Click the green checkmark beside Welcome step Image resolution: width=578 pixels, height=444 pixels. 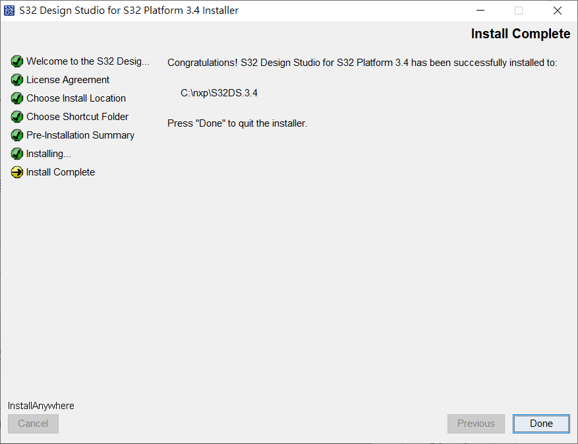pyautogui.click(x=17, y=61)
